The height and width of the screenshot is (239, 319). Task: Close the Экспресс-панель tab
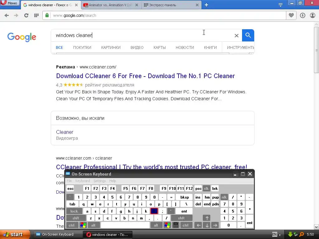click(197, 5)
